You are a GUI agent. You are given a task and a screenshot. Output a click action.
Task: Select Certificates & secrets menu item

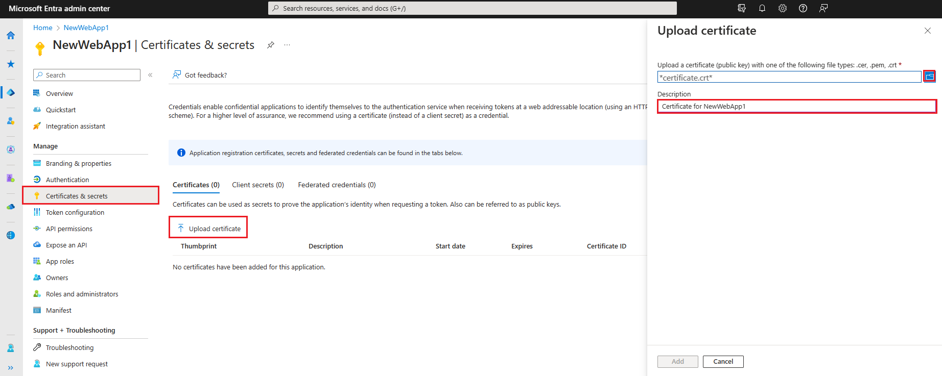pyautogui.click(x=90, y=196)
